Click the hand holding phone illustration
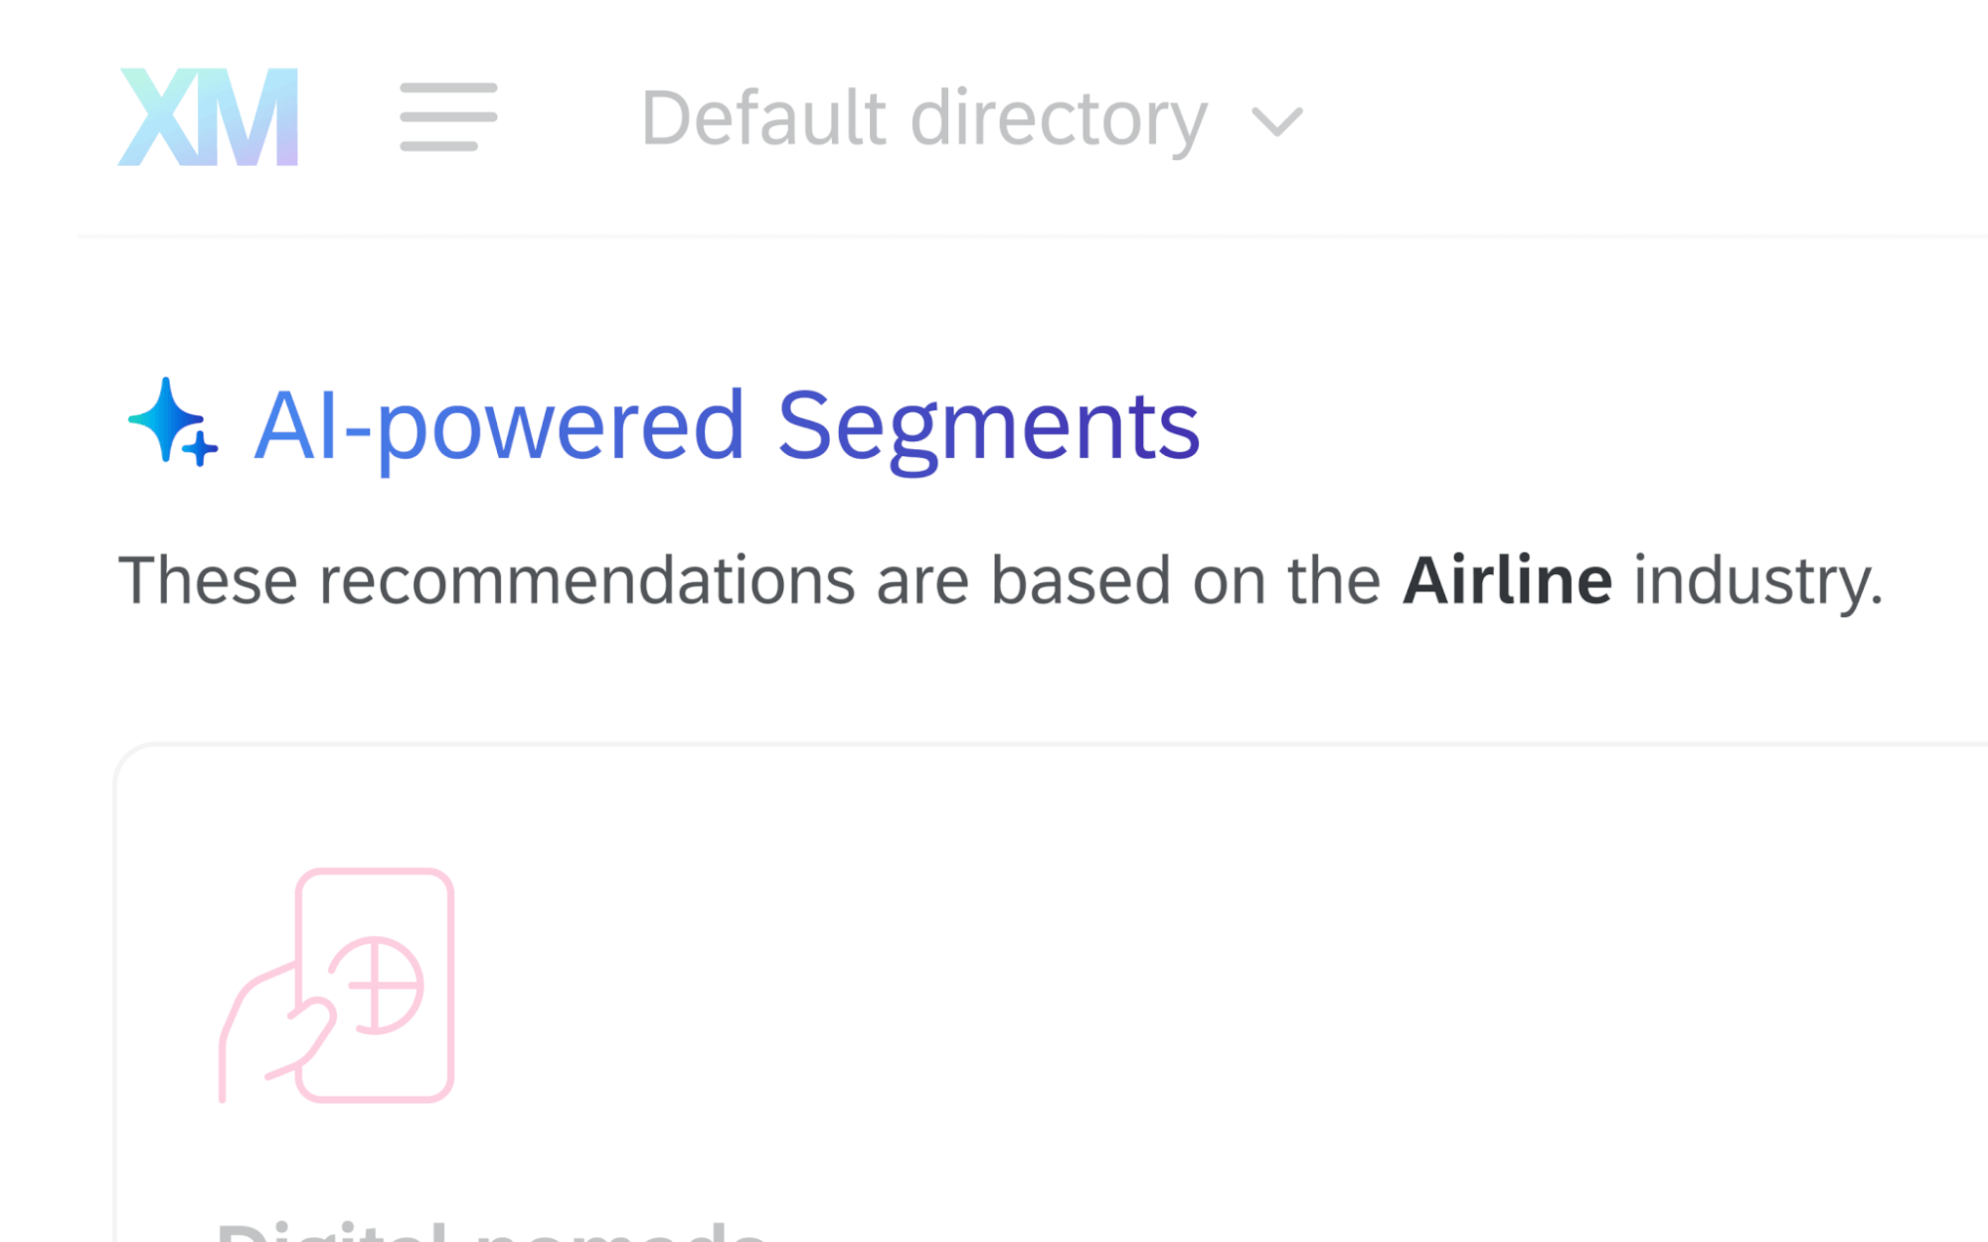Image resolution: width=1988 pixels, height=1242 pixels. pyautogui.click(x=336, y=985)
